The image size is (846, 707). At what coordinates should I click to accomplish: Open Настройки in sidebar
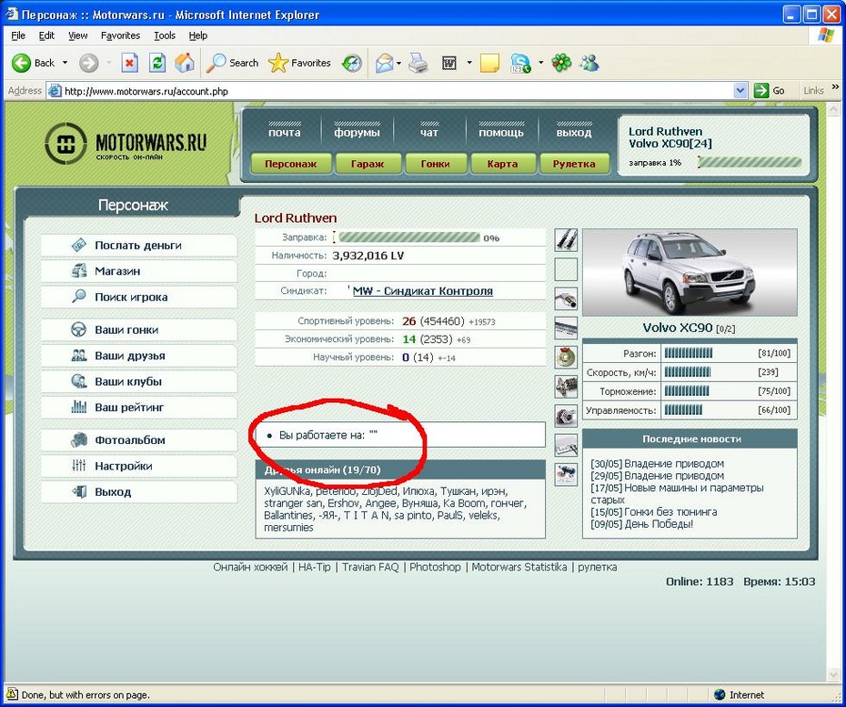click(139, 466)
